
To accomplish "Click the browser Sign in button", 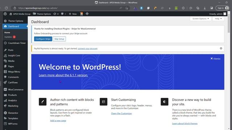I will click(x=223, y=8).
